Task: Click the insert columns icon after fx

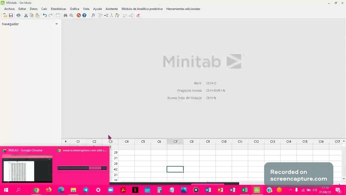Action: coord(112,15)
